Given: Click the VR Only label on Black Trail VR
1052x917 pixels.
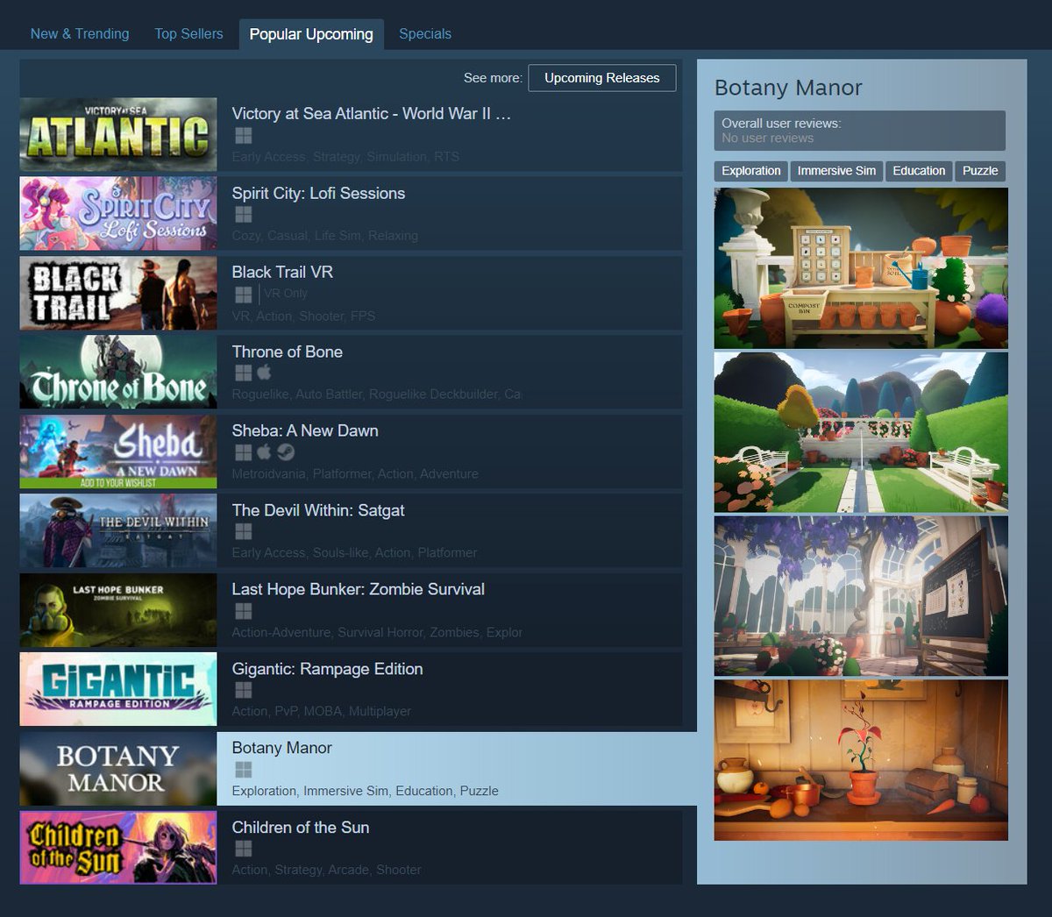Looking at the screenshot, I should [x=286, y=294].
